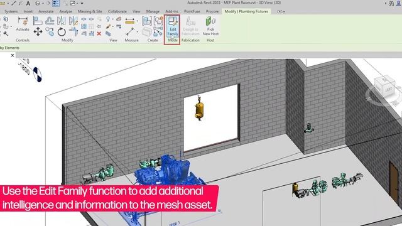Screen dimensions: 402x226
Task: Toggle the ribbon display state button
Action: click(x=280, y=11)
